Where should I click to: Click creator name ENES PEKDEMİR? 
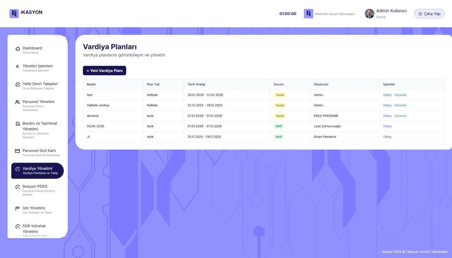click(x=326, y=116)
